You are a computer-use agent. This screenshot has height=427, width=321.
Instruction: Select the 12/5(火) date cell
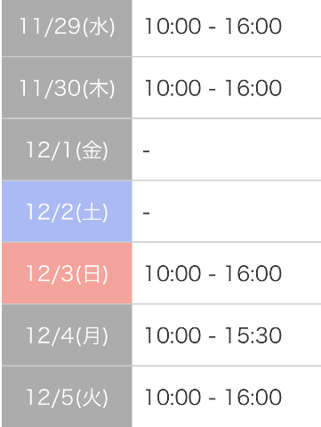pyautogui.click(x=67, y=397)
